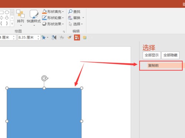Click the 替换 replace option
185x138 pixels.
(76, 18)
